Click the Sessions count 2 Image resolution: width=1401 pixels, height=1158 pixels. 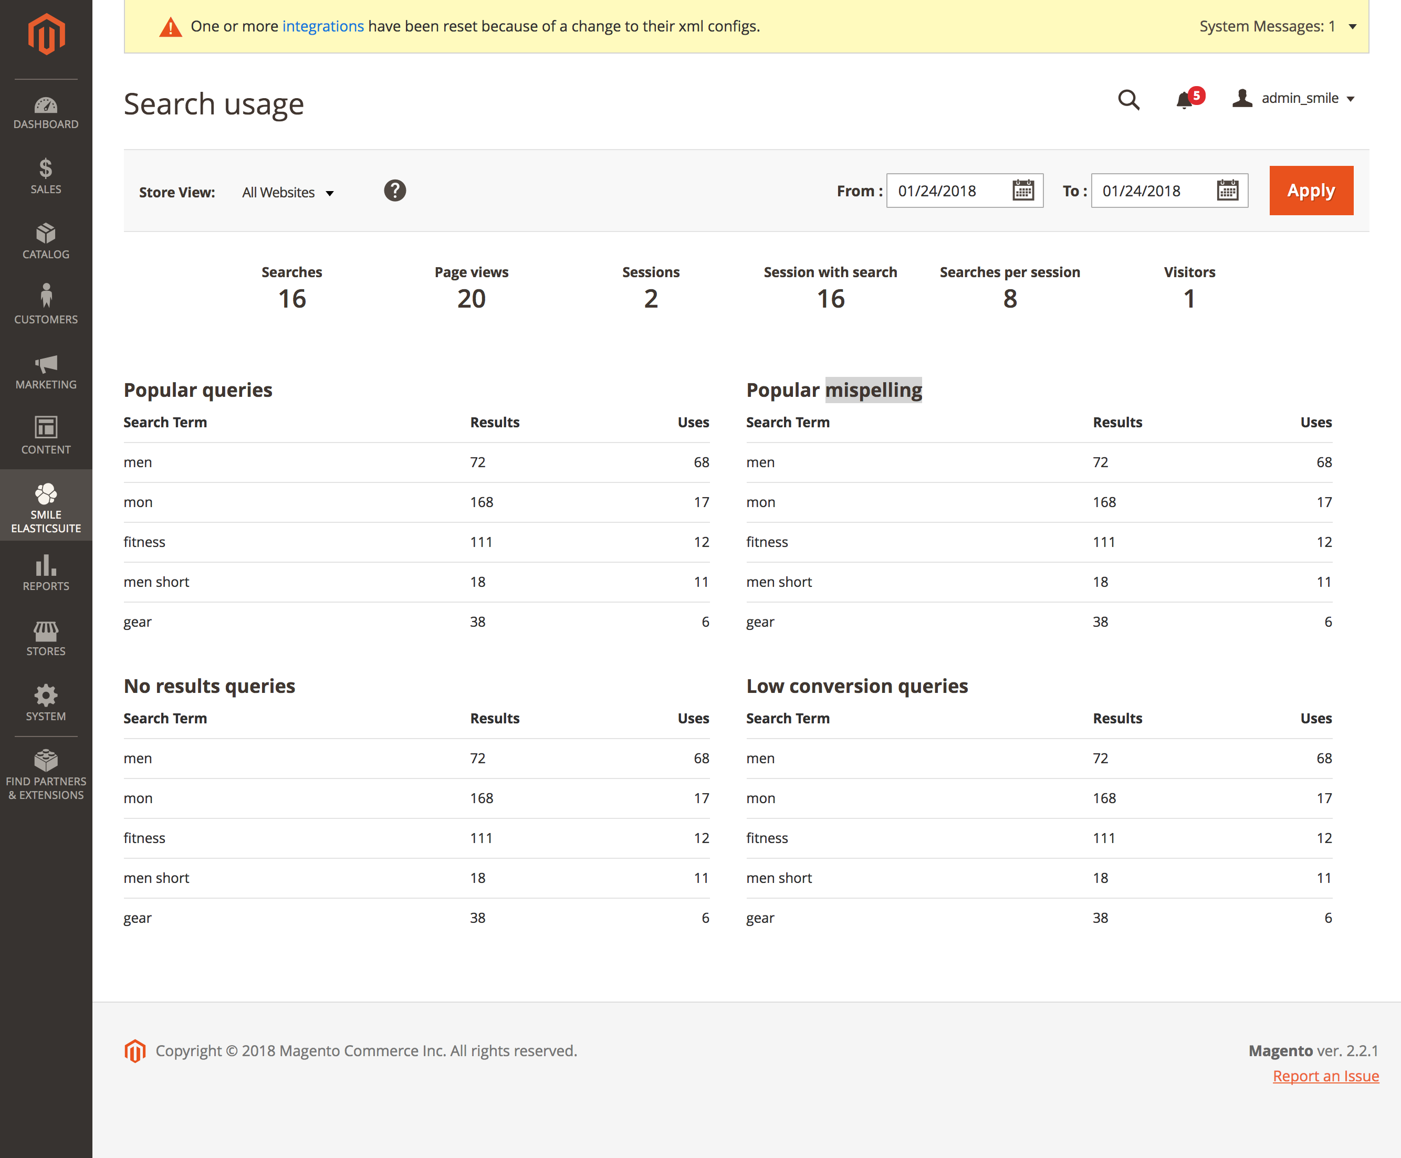(651, 299)
